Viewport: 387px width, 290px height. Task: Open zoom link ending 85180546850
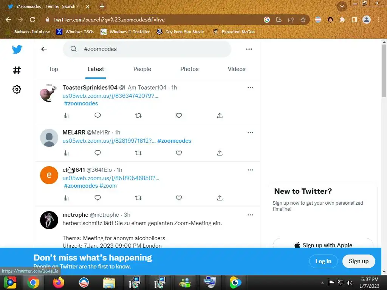coord(111,178)
